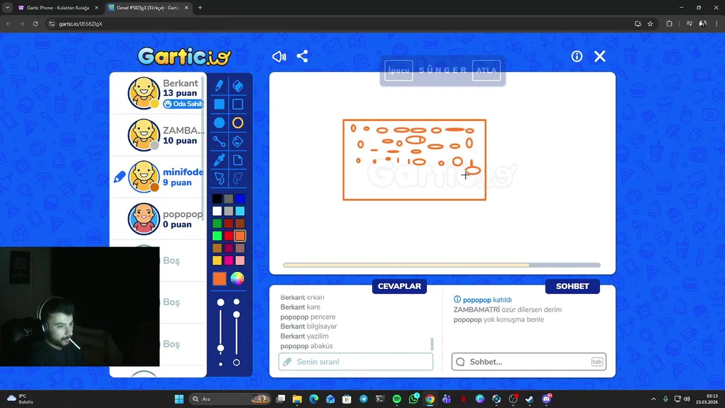Focus the Sohbet chat input field
725x408 pixels.
tap(529, 362)
